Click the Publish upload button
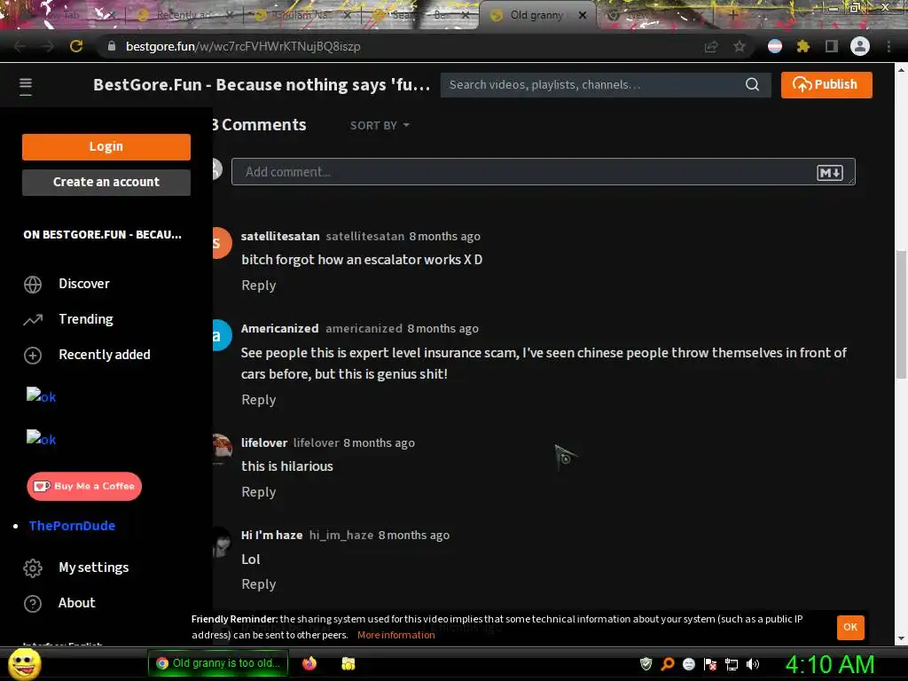The height and width of the screenshot is (681, 908). click(x=826, y=84)
